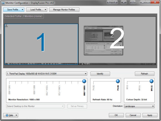The image size is (161, 121).
Task: Click the move-window-to-next-monitor title bar icon
Action: pos(110,2)
